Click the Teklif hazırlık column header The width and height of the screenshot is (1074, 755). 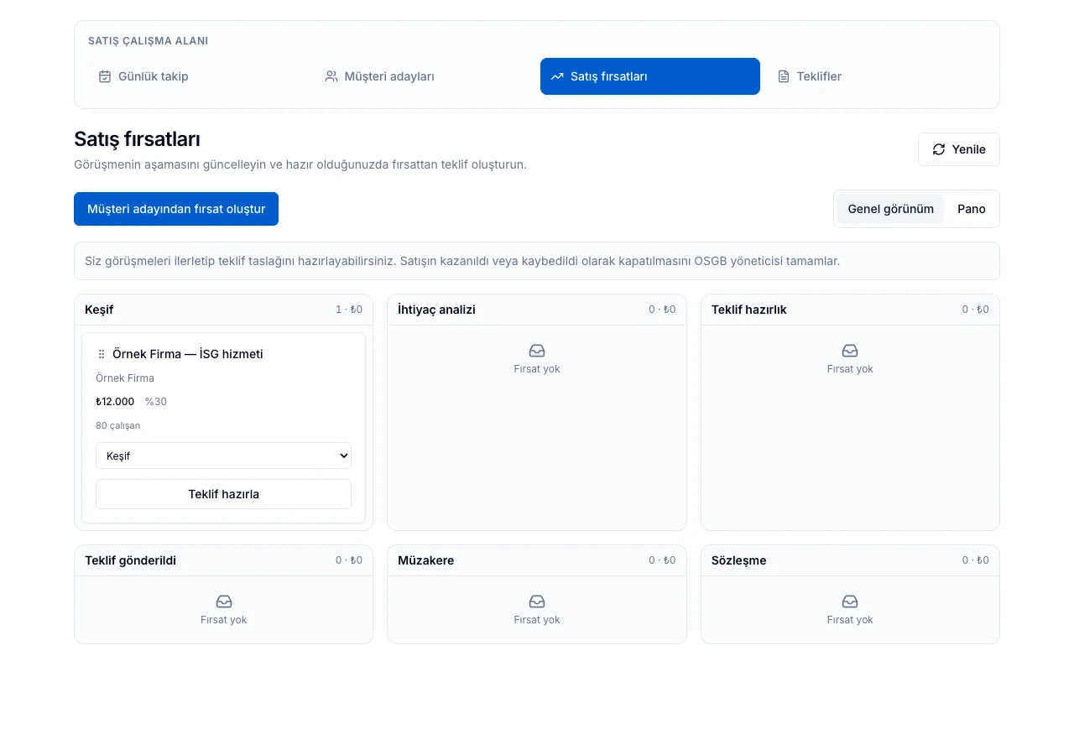tap(850, 310)
